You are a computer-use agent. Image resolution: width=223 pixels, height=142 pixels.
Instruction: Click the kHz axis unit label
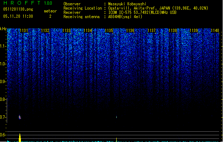(3, 29)
